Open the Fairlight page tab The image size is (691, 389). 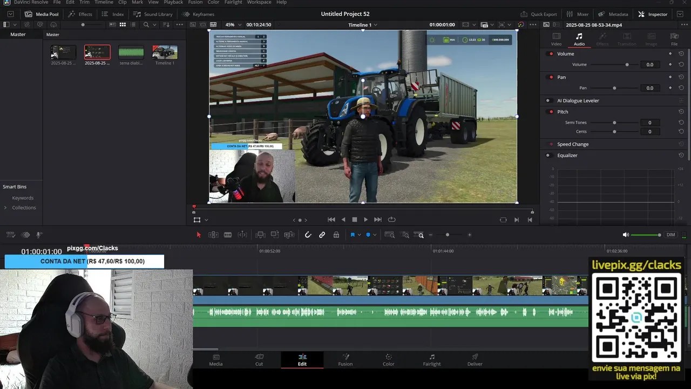coord(432,360)
